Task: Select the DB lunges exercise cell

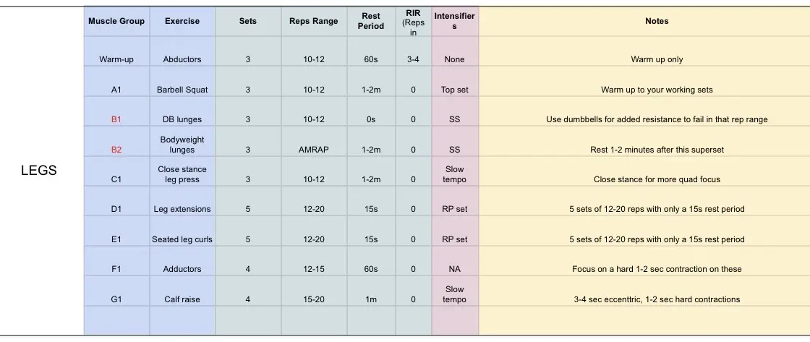Action: coord(182,119)
